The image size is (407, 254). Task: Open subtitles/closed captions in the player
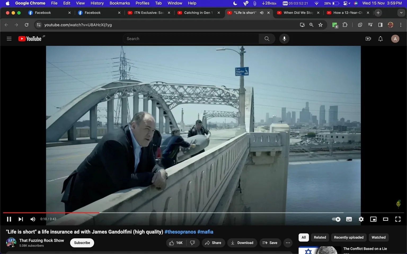coord(349,219)
